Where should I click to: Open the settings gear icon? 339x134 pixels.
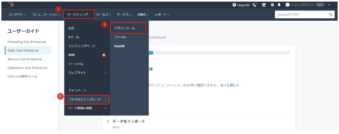(272, 5)
